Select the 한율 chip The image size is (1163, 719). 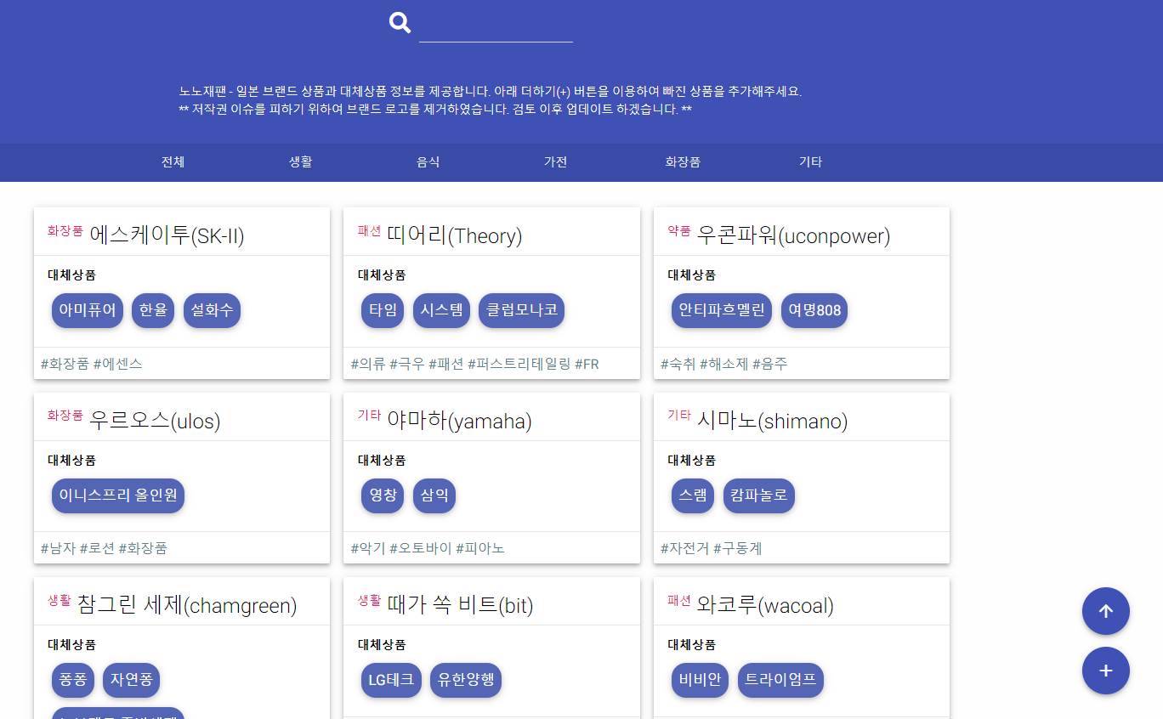[153, 310]
